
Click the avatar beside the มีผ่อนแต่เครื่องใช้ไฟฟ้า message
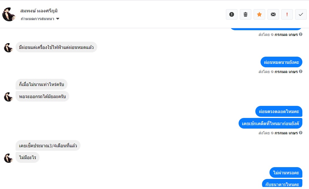pos(8,47)
